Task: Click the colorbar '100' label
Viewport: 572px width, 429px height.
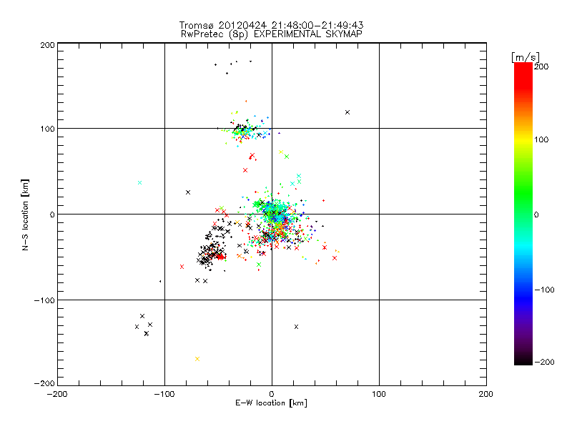Action: click(x=541, y=139)
